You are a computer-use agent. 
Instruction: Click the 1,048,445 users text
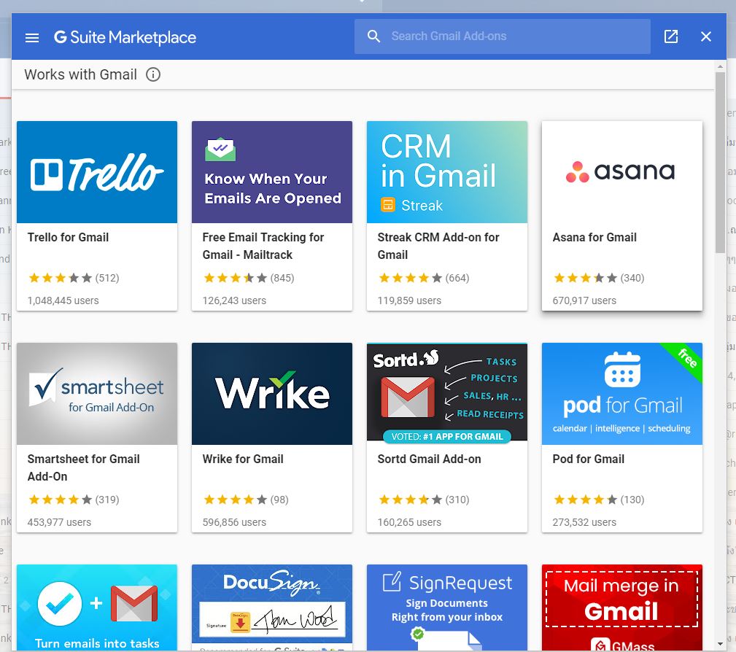pos(63,300)
